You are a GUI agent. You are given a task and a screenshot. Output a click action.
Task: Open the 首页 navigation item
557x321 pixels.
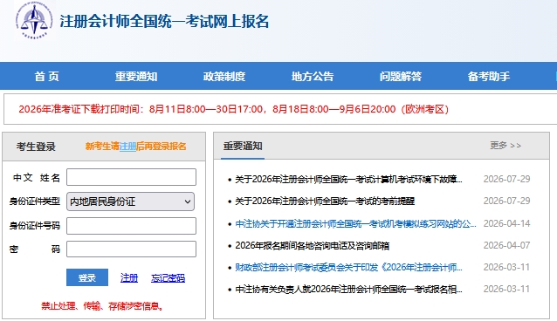[46, 77]
